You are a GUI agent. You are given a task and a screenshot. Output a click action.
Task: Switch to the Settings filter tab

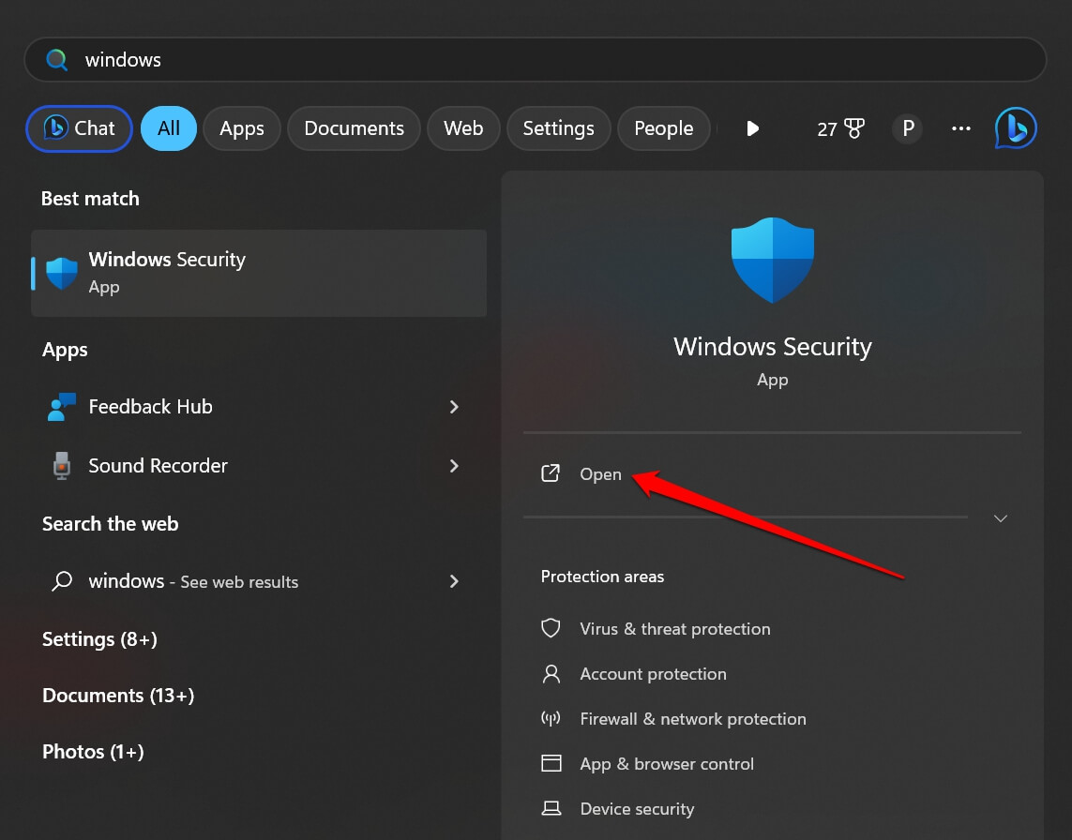[558, 128]
